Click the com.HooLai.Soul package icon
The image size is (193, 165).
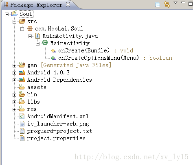tap(30, 28)
